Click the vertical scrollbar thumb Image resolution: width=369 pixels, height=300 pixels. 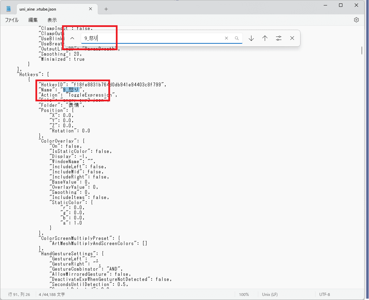362,51
